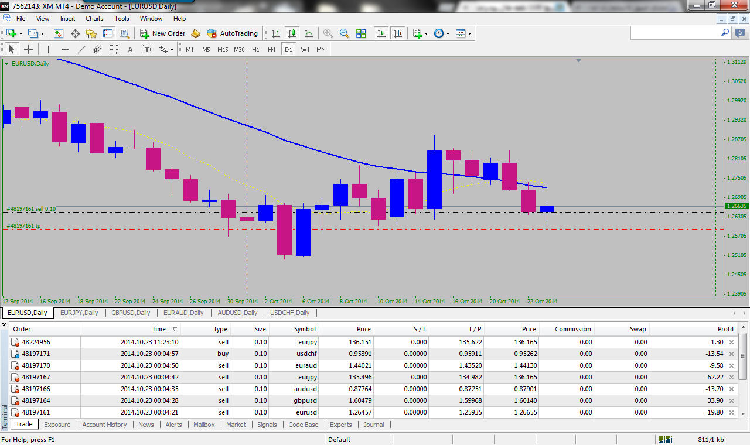This screenshot has width=750, height=445.
Task: Zoom in on the chart
Action: pyautogui.click(x=328, y=33)
